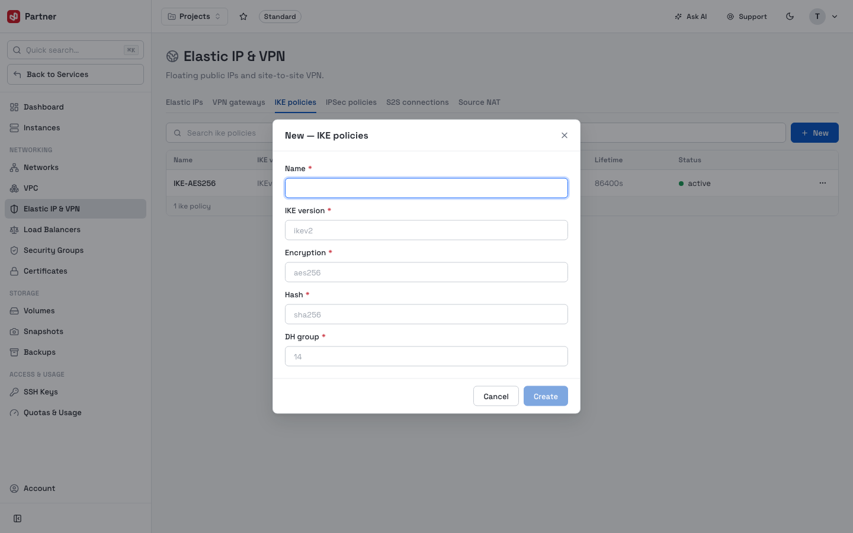Viewport: 853px width, 533px height.
Task: Open the row actions ellipsis for IKE-AES256
Action: [x=822, y=183]
